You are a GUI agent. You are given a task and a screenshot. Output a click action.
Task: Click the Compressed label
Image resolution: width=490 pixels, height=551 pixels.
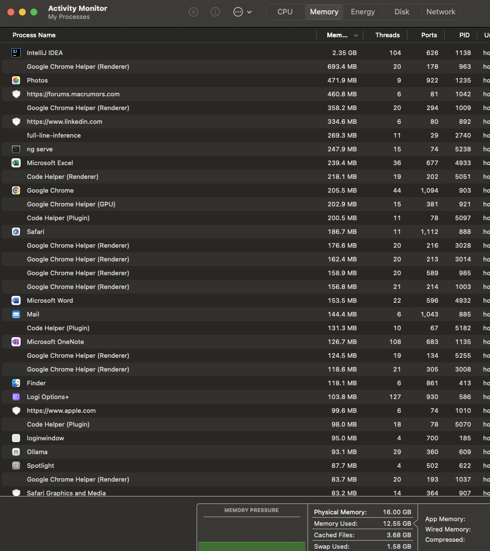[445, 540]
